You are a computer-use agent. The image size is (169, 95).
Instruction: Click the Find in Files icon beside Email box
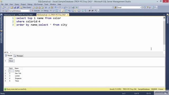tap(115, 7)
